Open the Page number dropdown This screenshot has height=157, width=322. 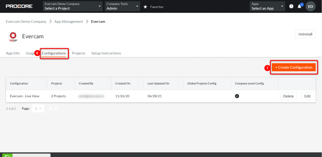click(x=38, y=109)
